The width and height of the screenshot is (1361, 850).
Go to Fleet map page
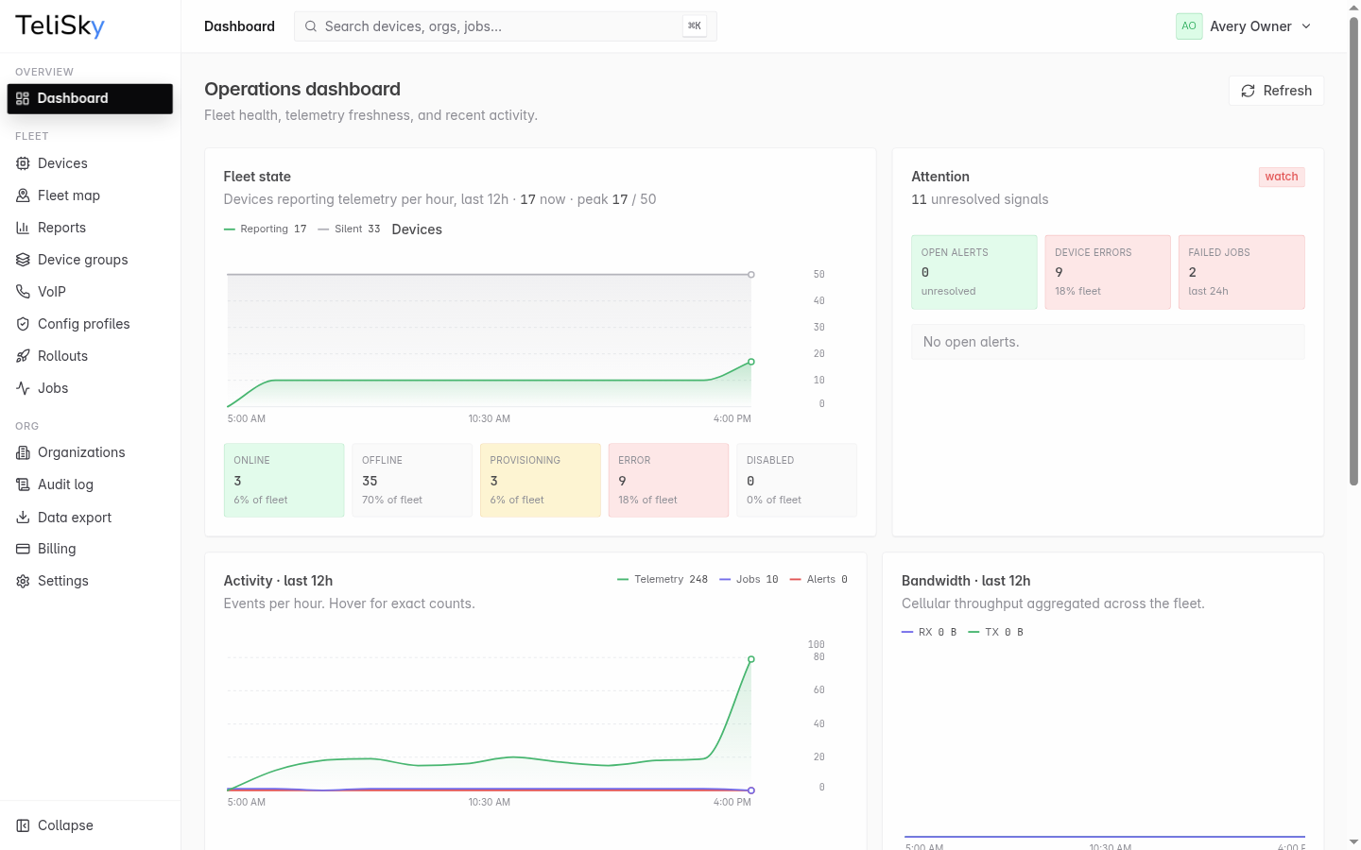click(90, 195)
